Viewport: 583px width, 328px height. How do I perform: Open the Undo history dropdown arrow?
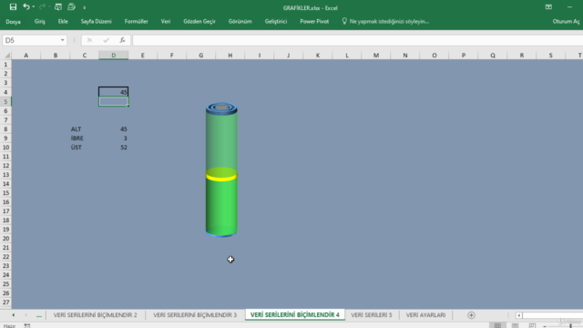(x=34, y=7)
